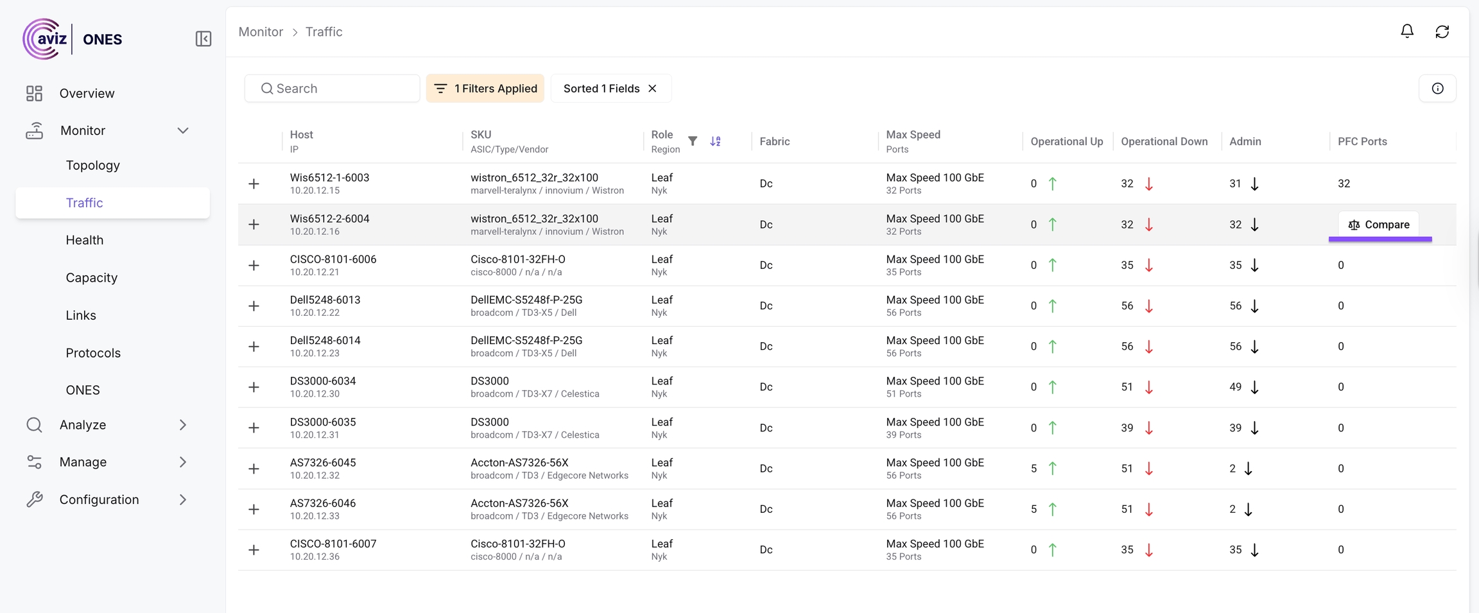Open the 1 Filters Applied button
The image size is (1479, 613).
[485, 89]
